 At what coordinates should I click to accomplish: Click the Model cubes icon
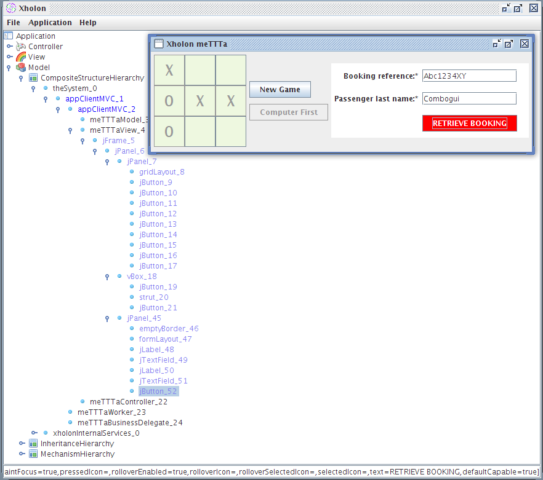coord(21,67)
